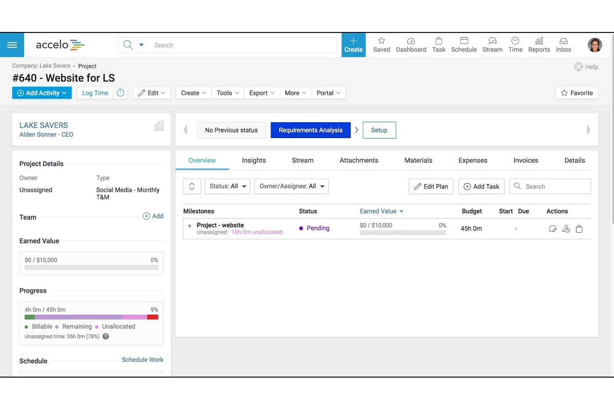Image resolution: width=614 pixels, height=410 pixels.
Task: Advance status to Setup
Action: pyautogui.click(x=379, y=130)
